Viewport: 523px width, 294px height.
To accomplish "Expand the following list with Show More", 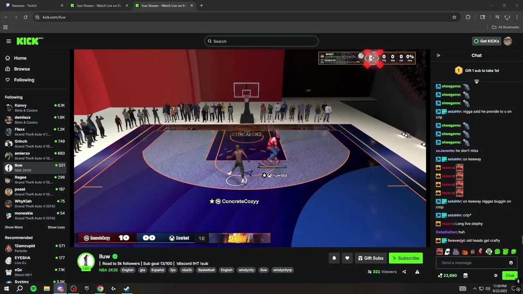I will coord(14,227).
